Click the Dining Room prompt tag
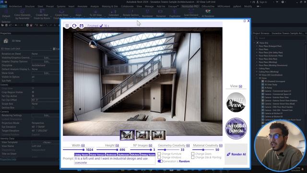Image resolution: width=307 pixels, height=173 pixels. pos(148,155)
